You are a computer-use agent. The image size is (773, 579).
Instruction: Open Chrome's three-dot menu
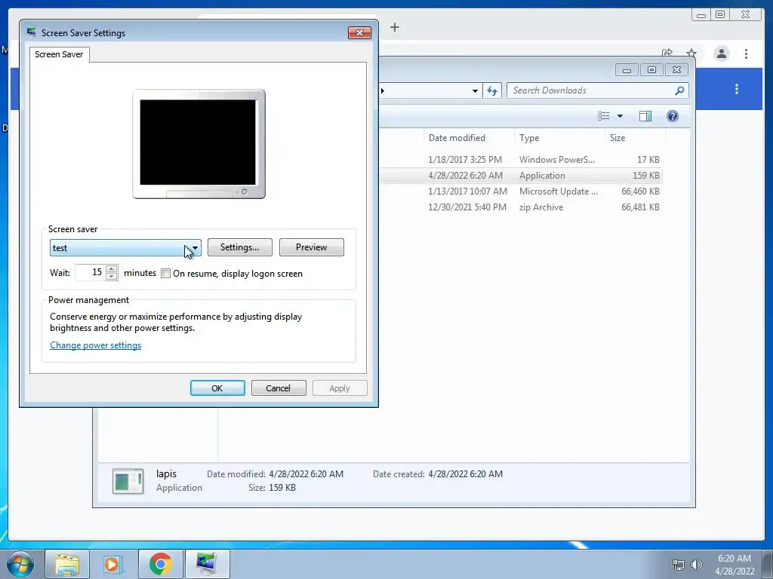click(746, 54)
